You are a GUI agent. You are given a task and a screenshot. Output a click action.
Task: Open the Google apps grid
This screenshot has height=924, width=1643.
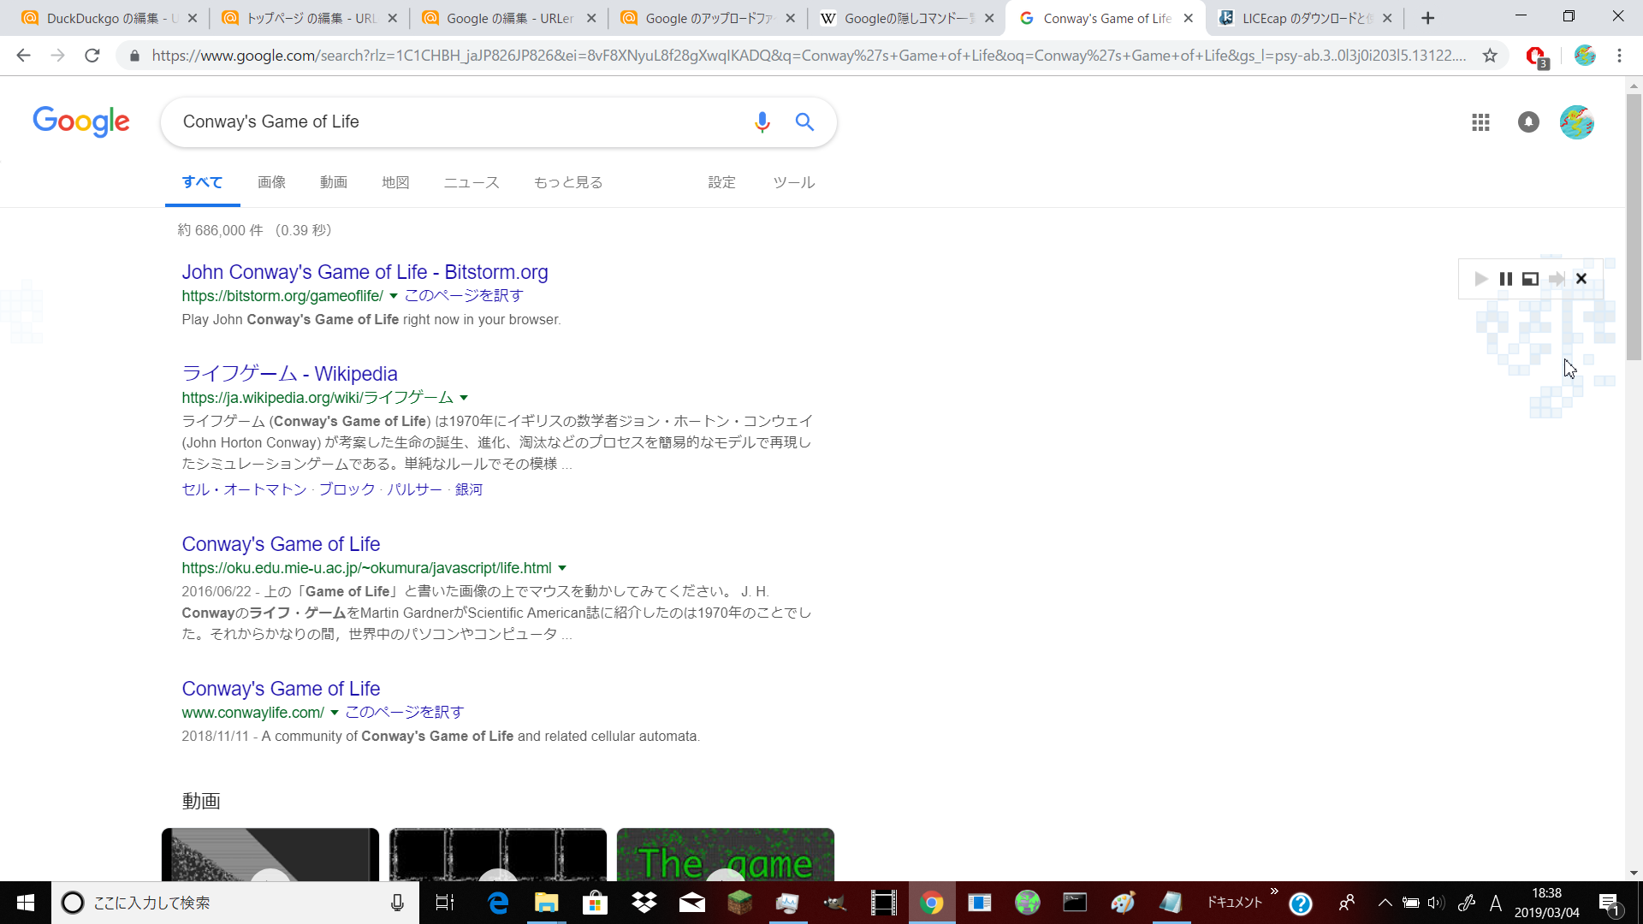(x=1480, y=122)
